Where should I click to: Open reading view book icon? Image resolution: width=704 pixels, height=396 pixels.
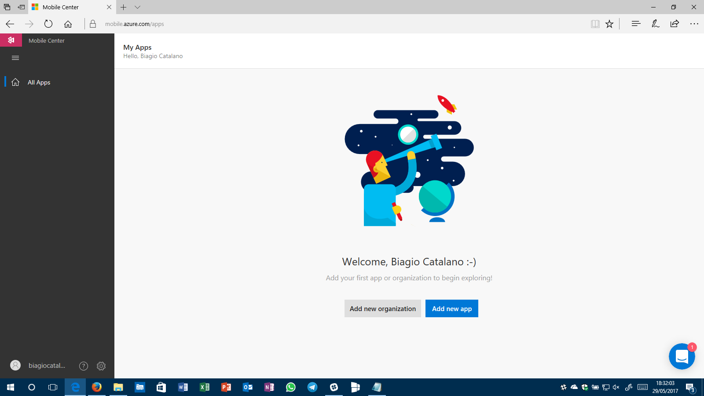click(x=595, y=24)
